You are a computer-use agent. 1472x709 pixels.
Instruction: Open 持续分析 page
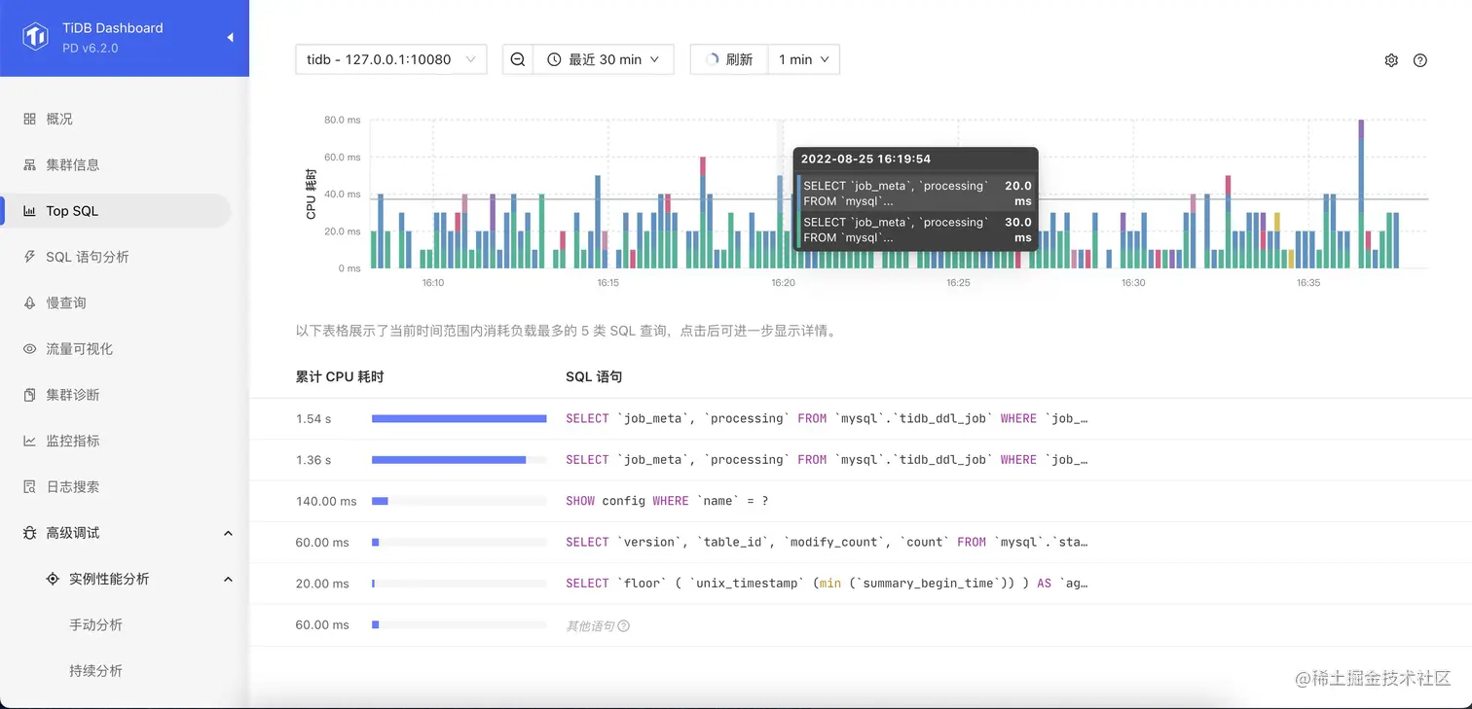coord(95,671)
